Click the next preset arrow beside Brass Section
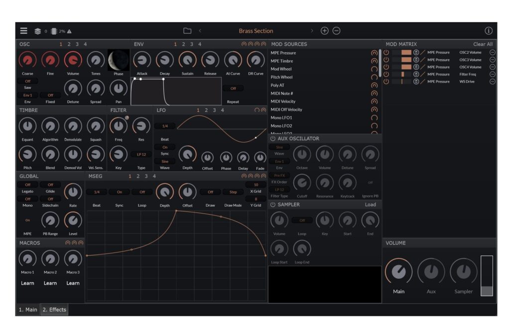Viewport: 510px width, 322px height. [x=312, y=30]
